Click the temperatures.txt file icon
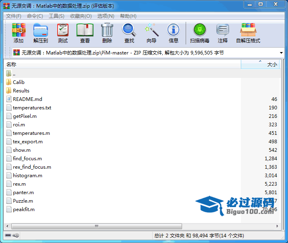 [9, 107]
